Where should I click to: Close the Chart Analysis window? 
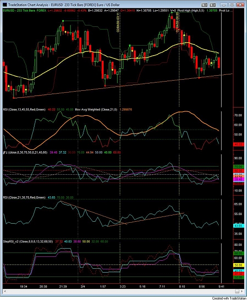click(240, 5)
